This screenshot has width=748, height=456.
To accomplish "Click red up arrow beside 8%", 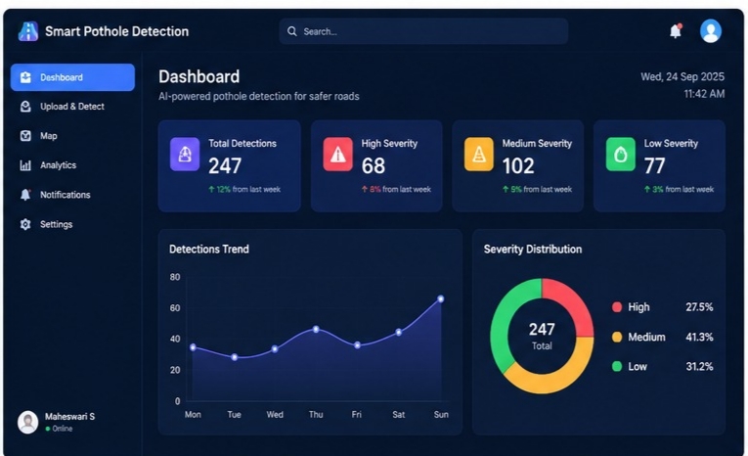I will 365,189.
